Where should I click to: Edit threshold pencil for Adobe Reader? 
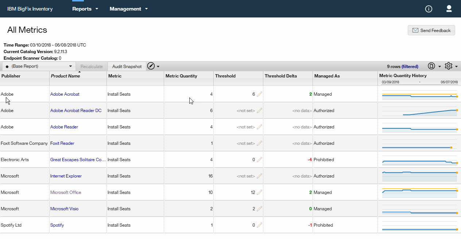pyautogui.click(x=259, y=127)
